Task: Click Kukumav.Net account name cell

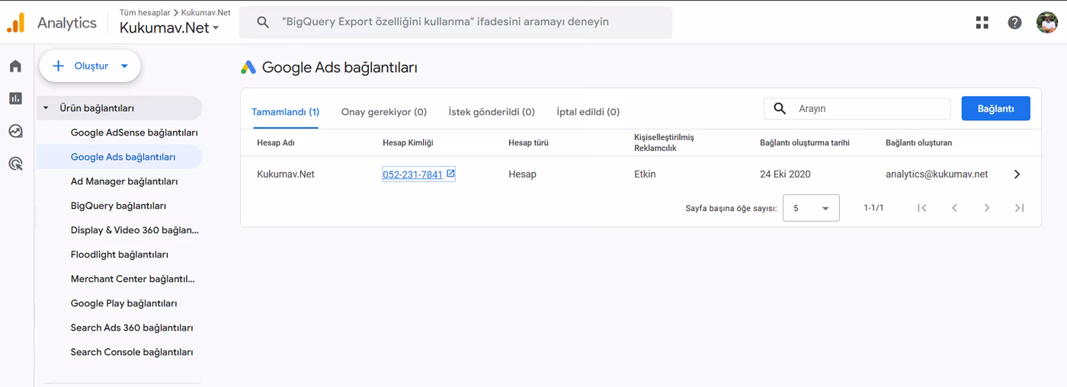Action: 286,174
